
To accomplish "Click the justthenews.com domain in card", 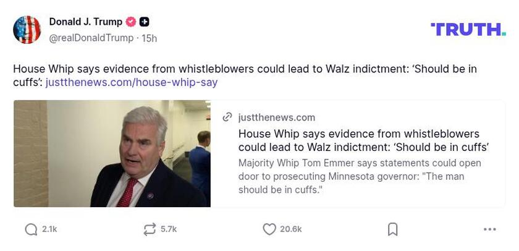I will tap(277, 117).
